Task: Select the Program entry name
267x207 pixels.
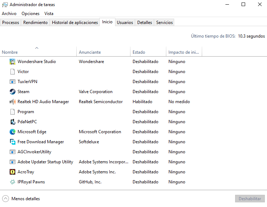Action: click(26, 112)
